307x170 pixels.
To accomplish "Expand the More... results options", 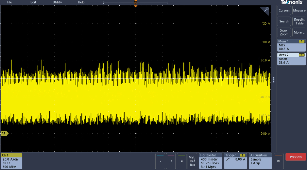I will coord(299,32).
